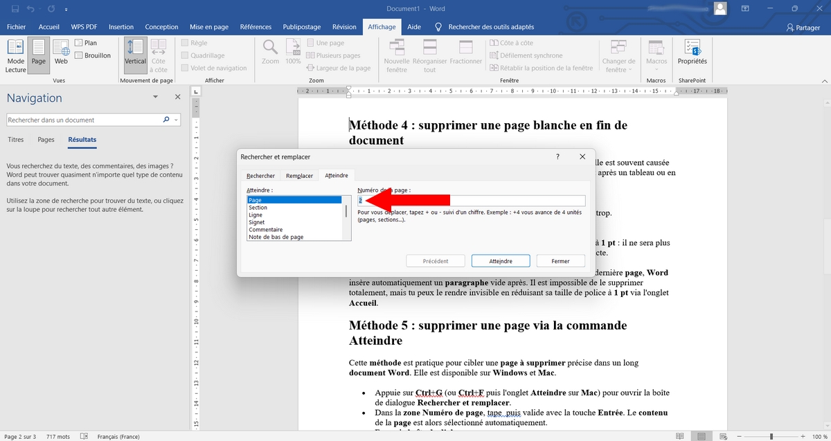The width and height of the screenshot is (831, 441).
Task: Open the Fichier tab
Action: [x=16, y=27]
